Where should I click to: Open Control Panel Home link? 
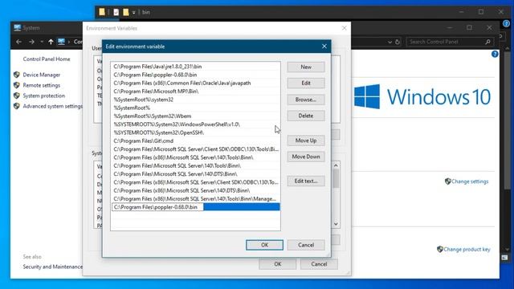pos(47,59)
